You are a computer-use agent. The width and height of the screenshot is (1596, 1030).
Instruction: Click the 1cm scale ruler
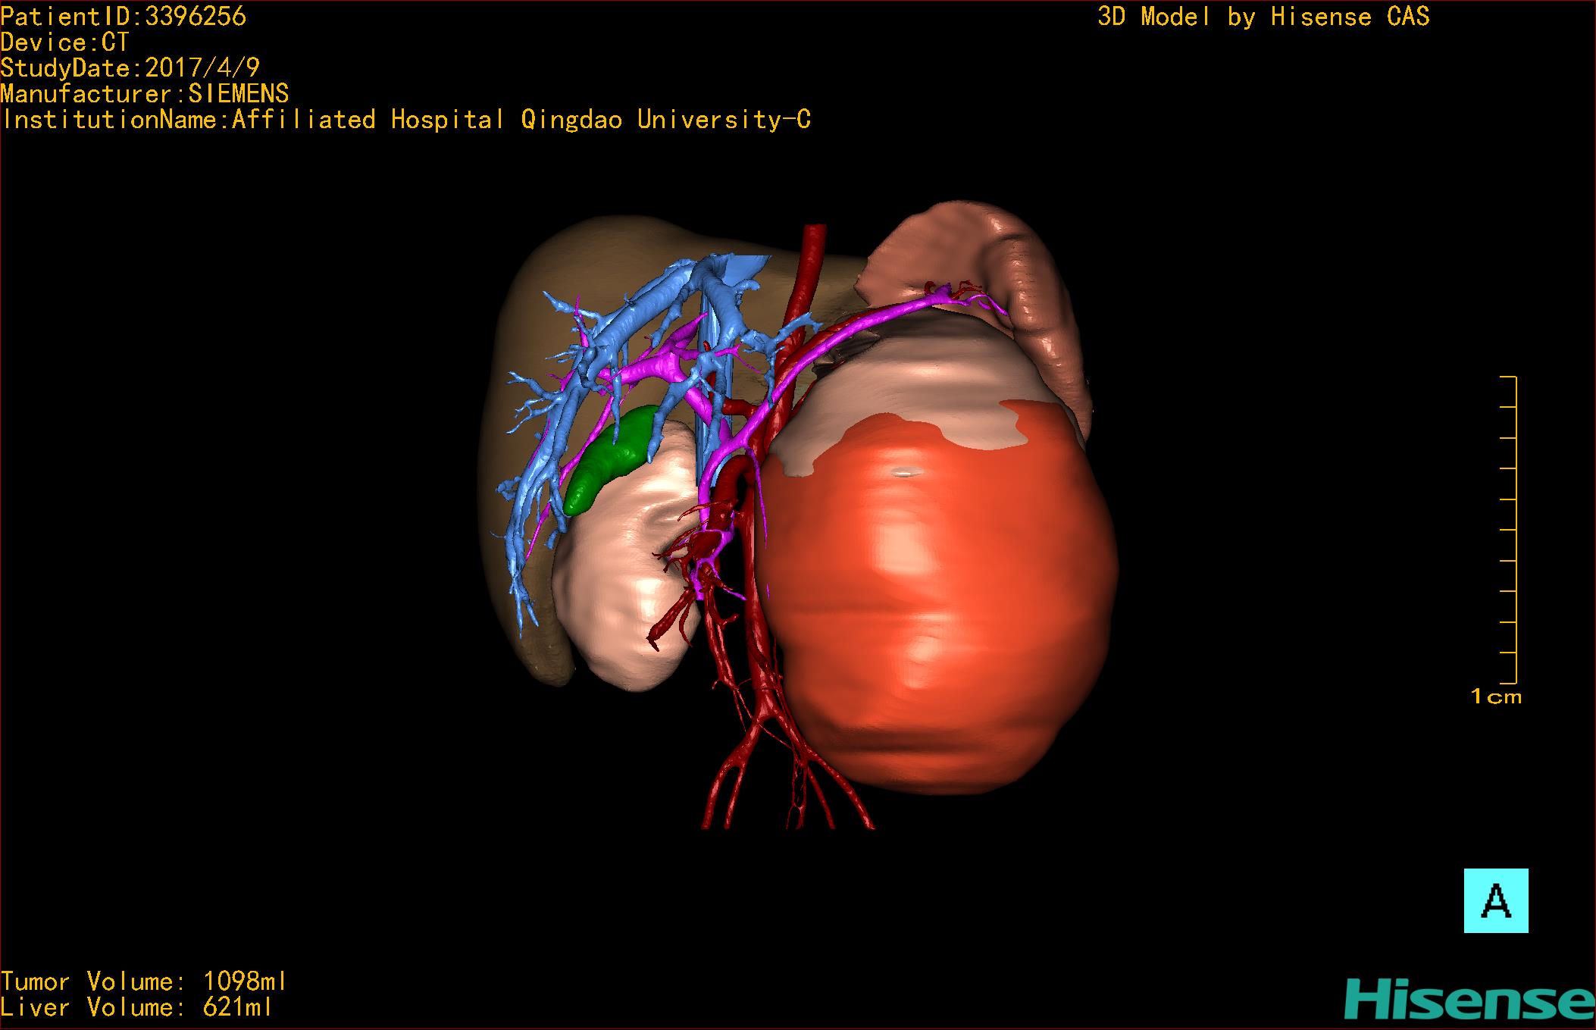point(1507,531)
